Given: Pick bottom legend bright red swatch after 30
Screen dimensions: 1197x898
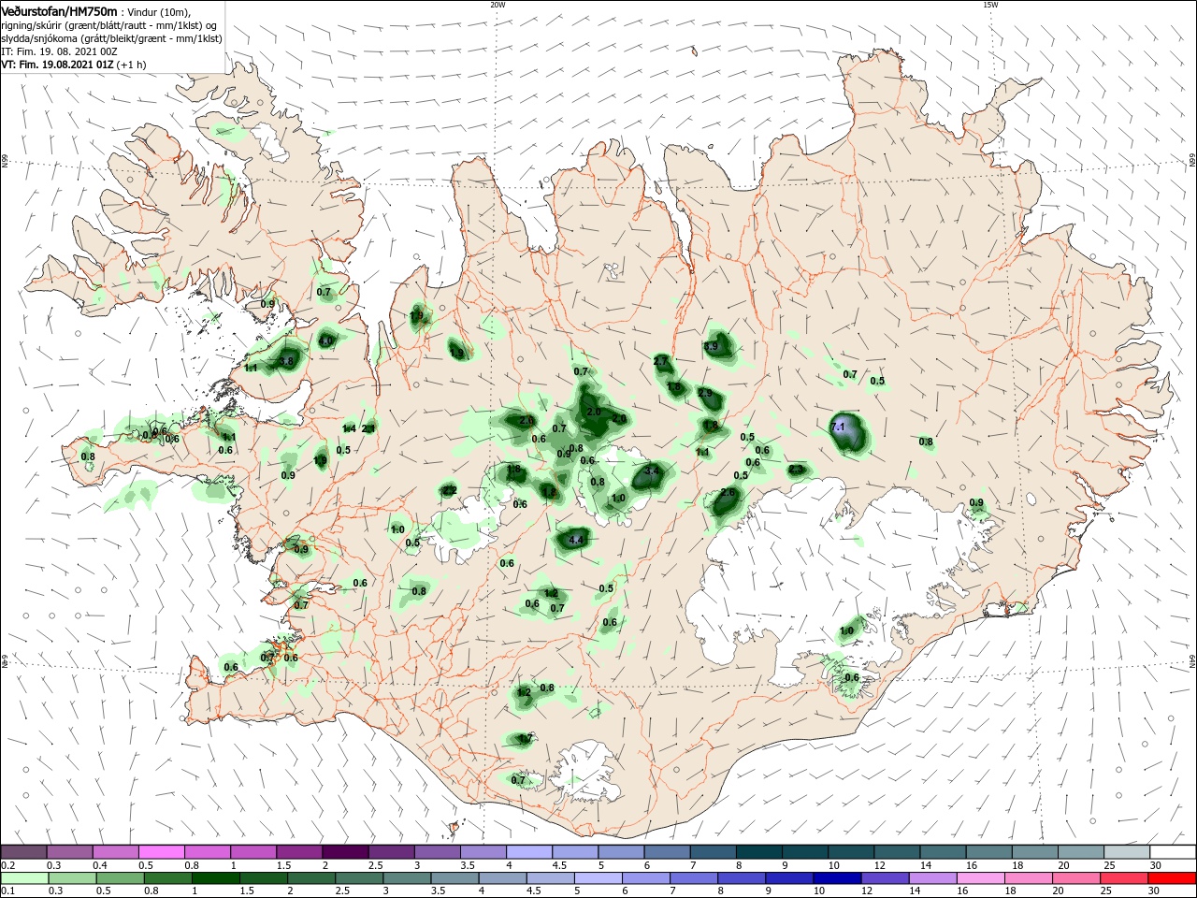Looking at the screenshot, I should (x=1170, y=877).
